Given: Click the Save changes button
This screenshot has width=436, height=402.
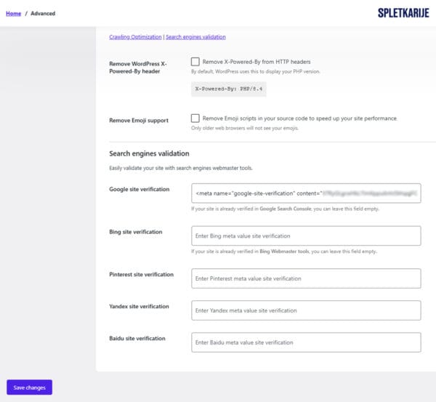Looking at the screenshot, I should [x=30, y=387].
